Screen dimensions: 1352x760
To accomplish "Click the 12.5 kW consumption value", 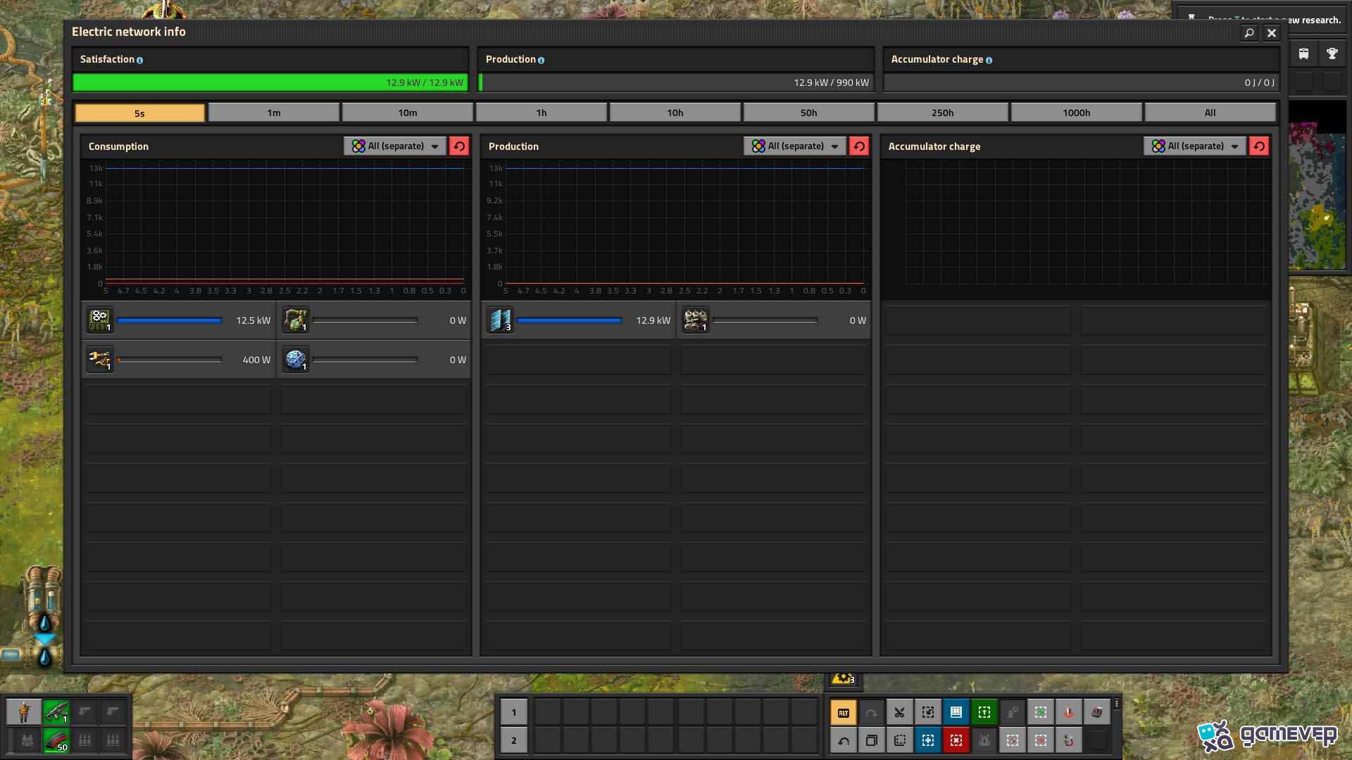I will point(253,320).
